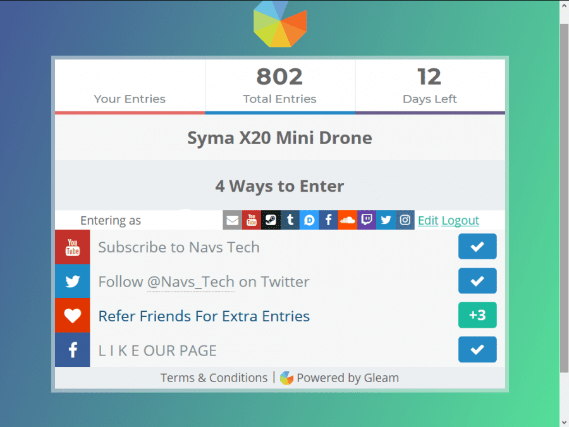The width and height of the screenshot is (569, 427).
Task: Click the YouTube icon in Entering as row
Action: tap(252, 220)
